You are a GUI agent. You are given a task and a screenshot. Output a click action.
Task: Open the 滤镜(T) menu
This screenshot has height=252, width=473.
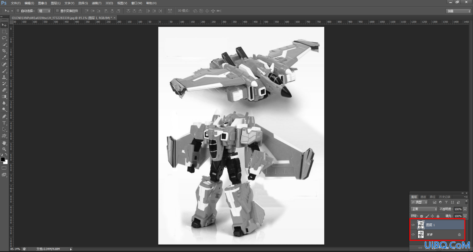pos(97,3)
